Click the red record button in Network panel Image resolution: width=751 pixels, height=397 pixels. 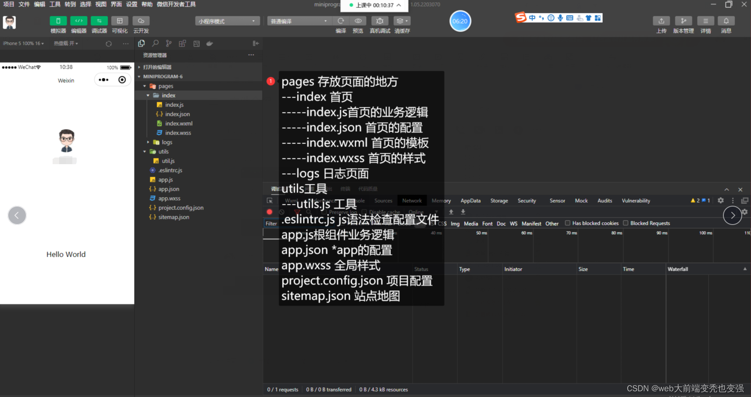coord(270,211)
